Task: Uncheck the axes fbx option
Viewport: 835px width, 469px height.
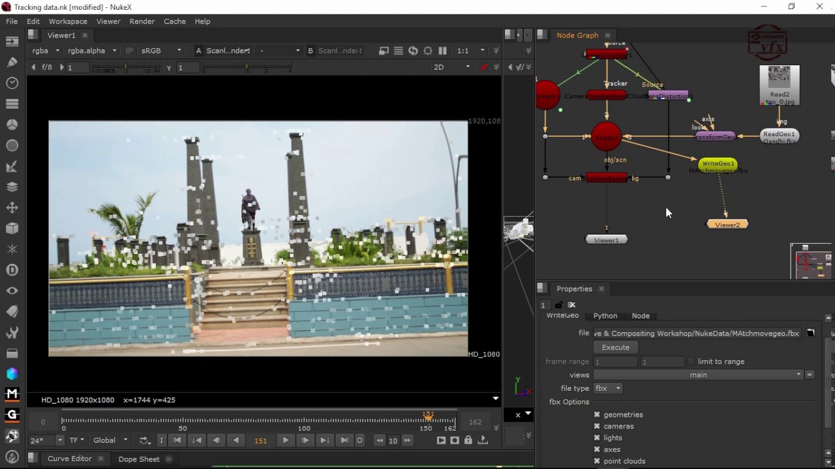Action: click(597, 449)
